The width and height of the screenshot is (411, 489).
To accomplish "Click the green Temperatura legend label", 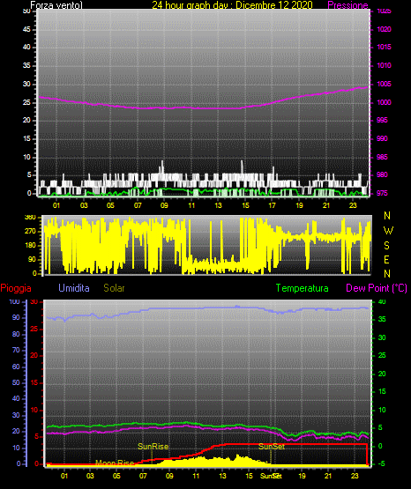I will coord(303,288).
